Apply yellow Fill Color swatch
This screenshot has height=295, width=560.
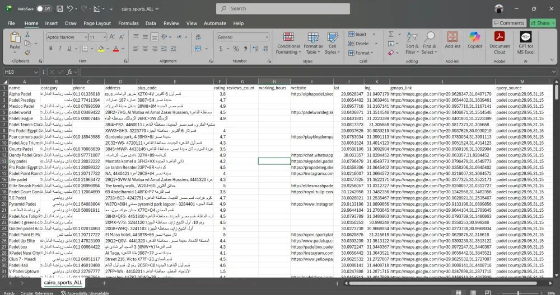click(101, 49)
